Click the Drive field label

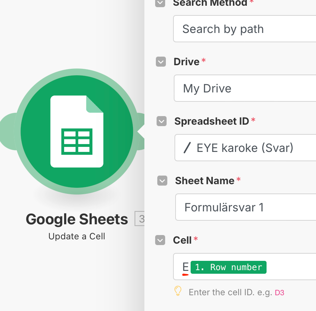click(187, 62)
